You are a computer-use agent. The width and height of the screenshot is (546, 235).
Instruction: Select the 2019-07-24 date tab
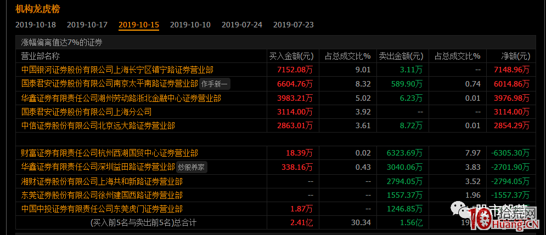pos(241,25)
